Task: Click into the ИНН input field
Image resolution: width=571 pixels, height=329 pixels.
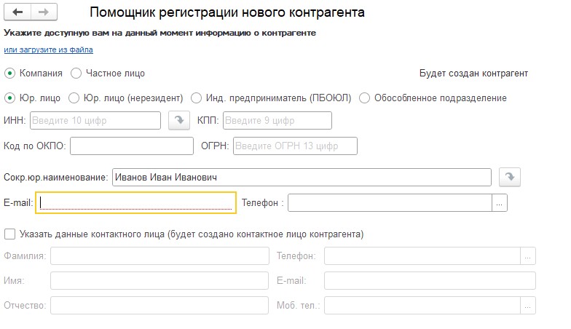Action: point(95,121)
